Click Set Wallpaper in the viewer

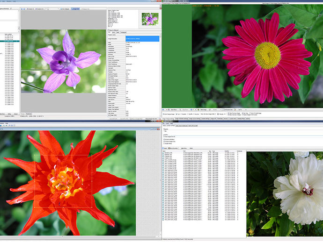(66, 9)
